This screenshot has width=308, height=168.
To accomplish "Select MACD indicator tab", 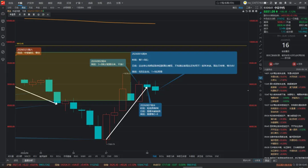I will [x=27, y=156].
